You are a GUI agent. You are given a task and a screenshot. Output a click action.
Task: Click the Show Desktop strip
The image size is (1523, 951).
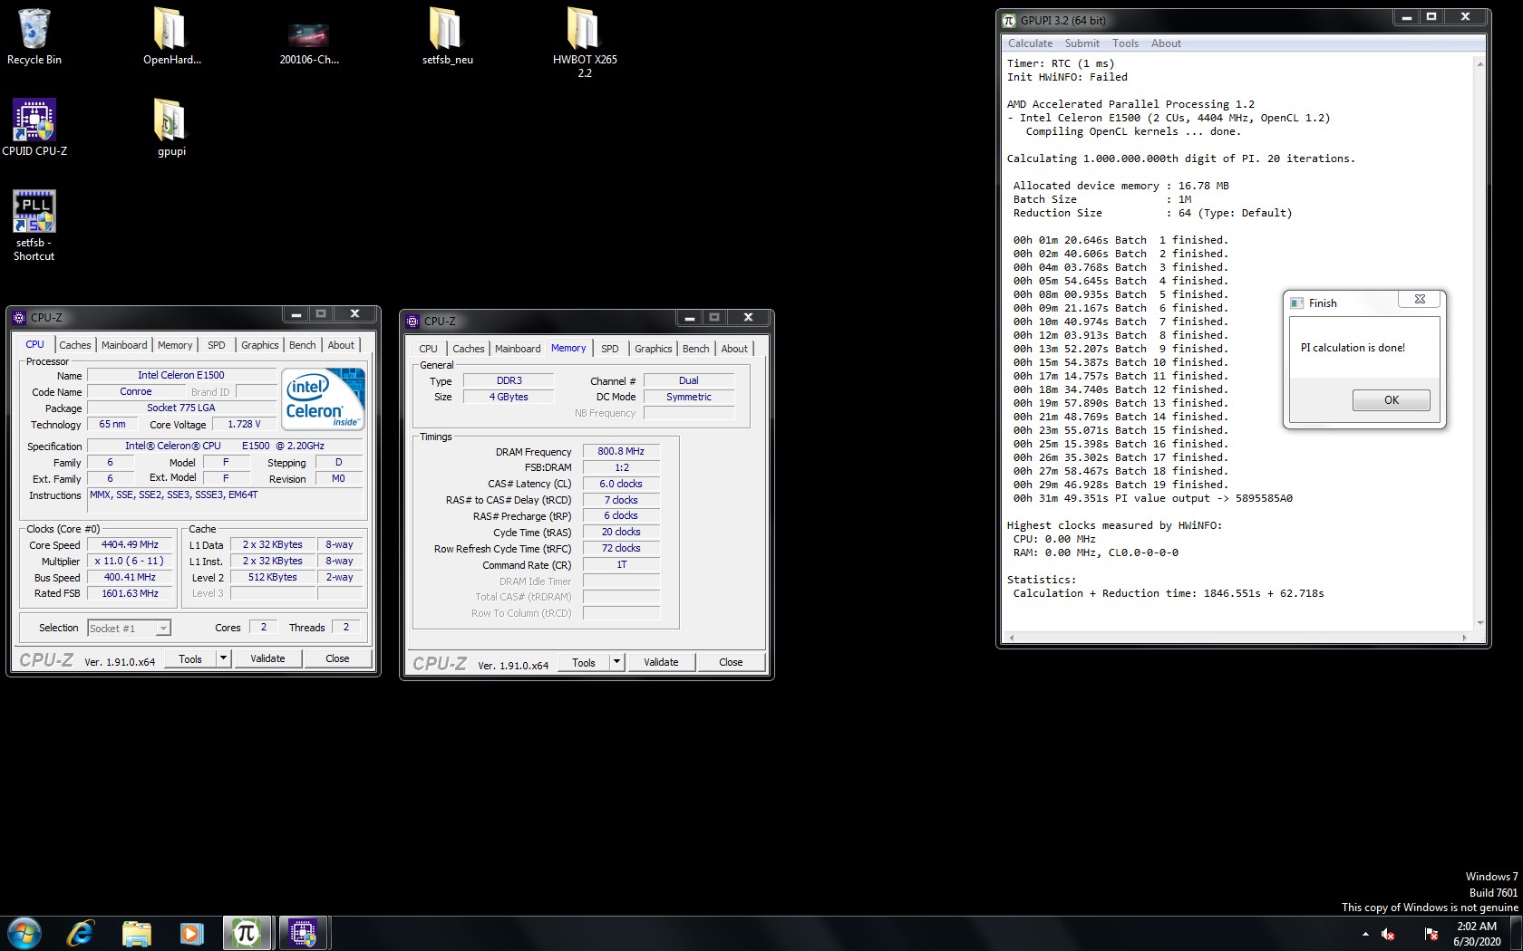[x=1517, y=934]
